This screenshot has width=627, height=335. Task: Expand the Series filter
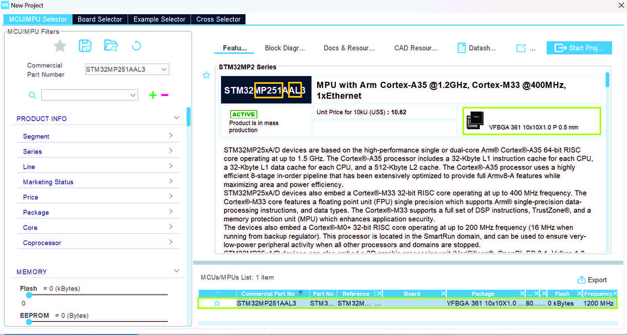[x=171, y=151]
